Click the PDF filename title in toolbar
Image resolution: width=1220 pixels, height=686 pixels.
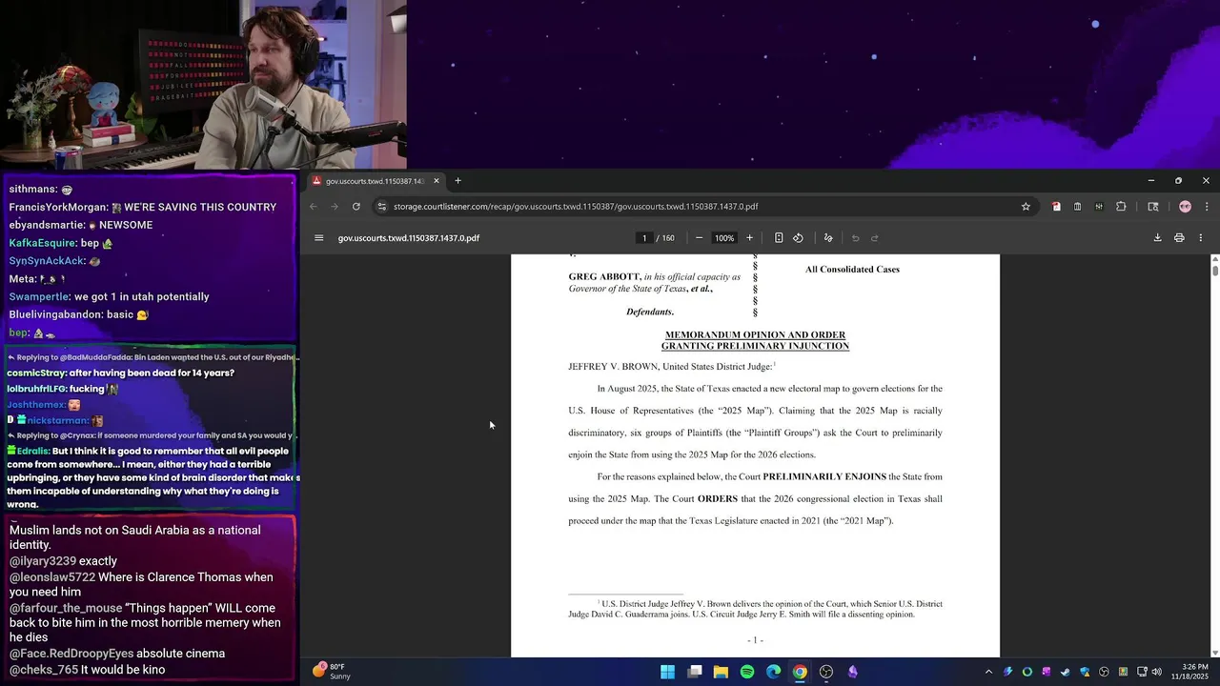point(409,238)
